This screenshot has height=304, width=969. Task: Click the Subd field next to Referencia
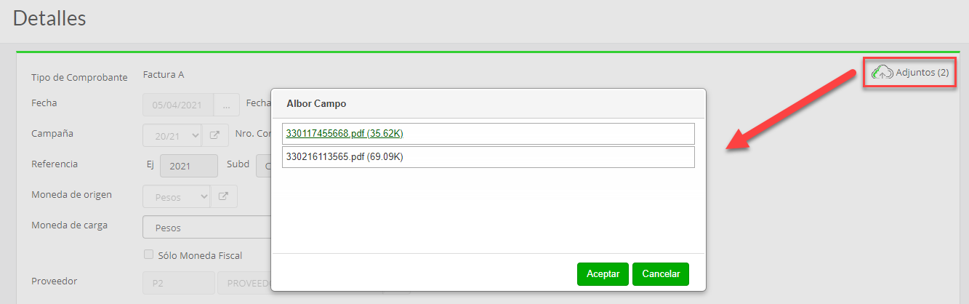[263, 166]
